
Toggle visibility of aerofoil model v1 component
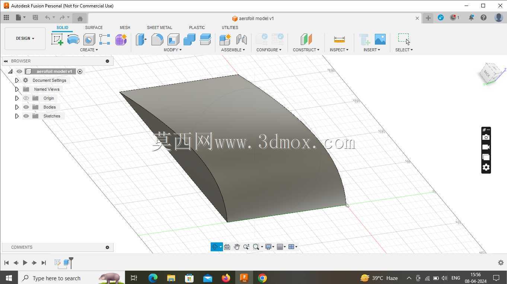pos(19,71)
